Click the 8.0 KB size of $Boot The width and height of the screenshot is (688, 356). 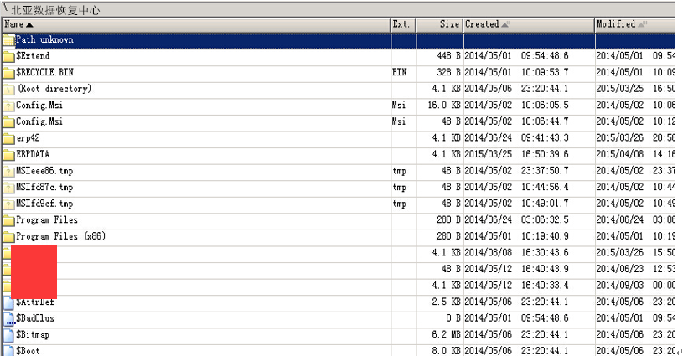tap(446, 351)
